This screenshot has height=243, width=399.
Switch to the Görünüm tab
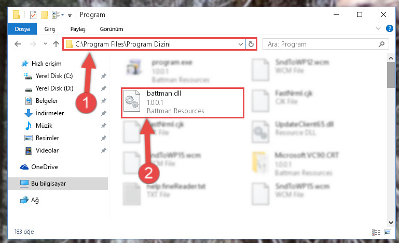coord(112,29)
